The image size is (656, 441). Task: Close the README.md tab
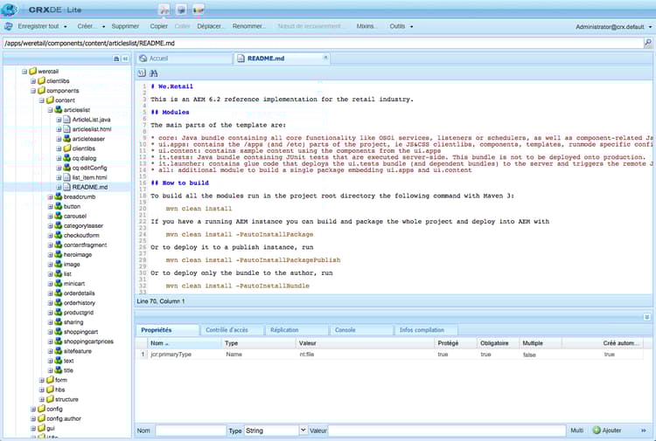325,59
